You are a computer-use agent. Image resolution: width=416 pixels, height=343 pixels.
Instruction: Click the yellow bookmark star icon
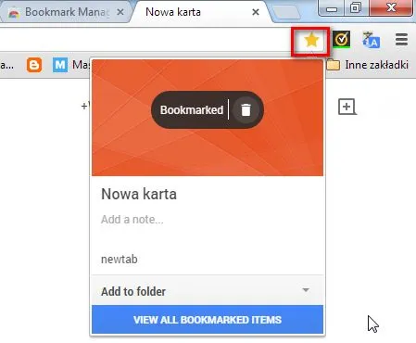[x=311, y=40]
